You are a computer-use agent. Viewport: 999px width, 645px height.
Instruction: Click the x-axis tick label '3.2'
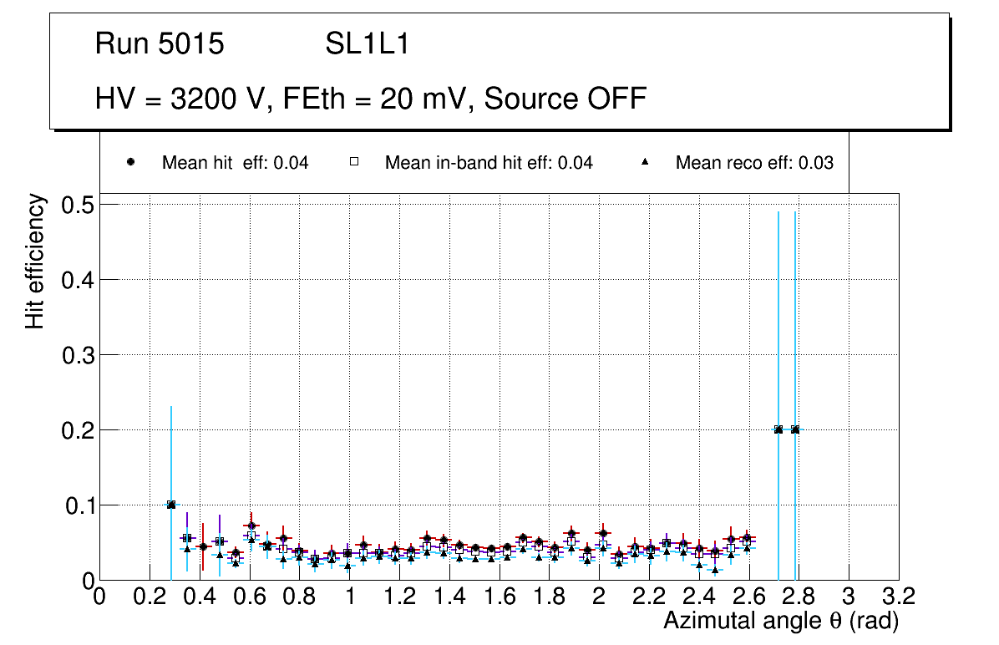pos(899,597)
